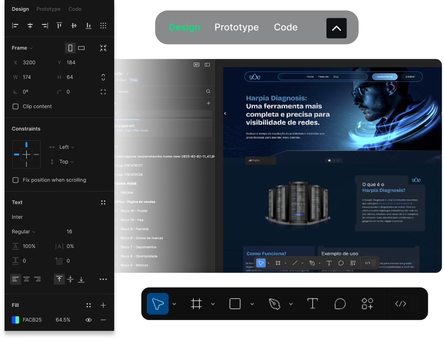Click the add fill plus icon
This screenshot has height=339, width=444.
[103, 305]
